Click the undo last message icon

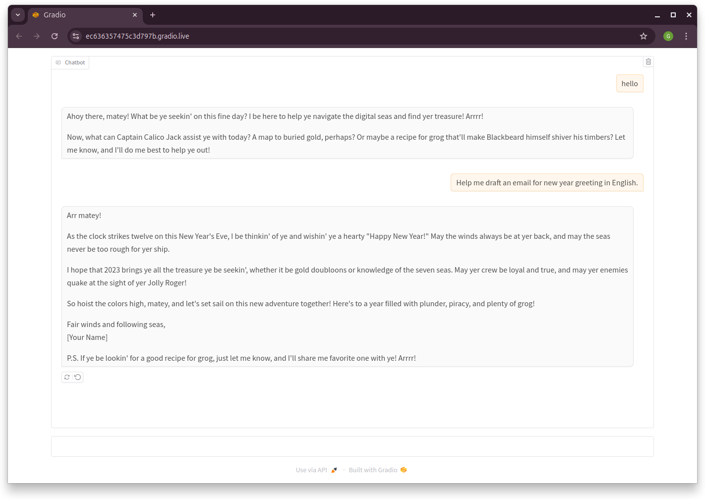pyautogui.click(x=78, y=377)
